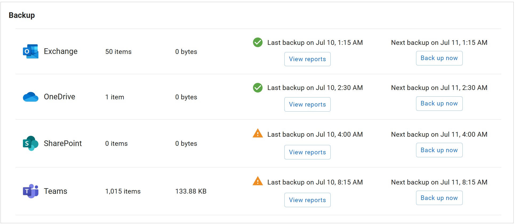The height and width of the screenshot is (224, 515).
Task: Click OneDrive '0 bytes' size value
Action: click(x=186, y=97)
